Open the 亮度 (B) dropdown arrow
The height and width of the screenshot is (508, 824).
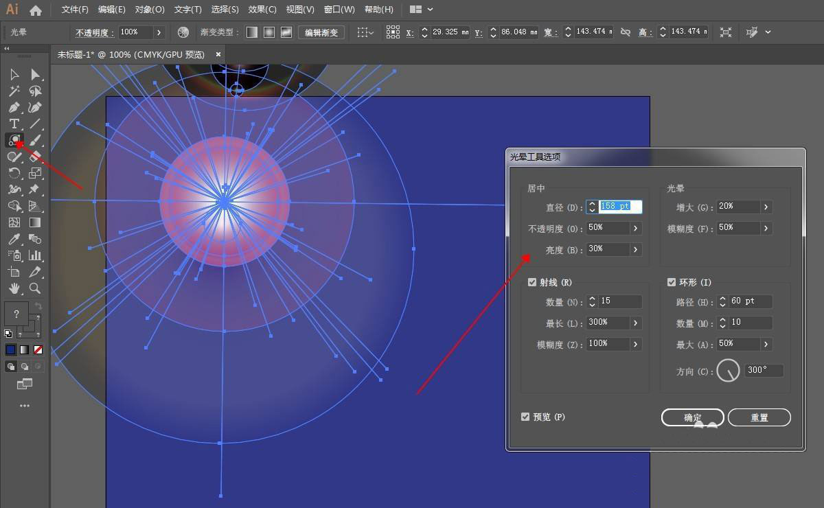[x=636, y=249]
